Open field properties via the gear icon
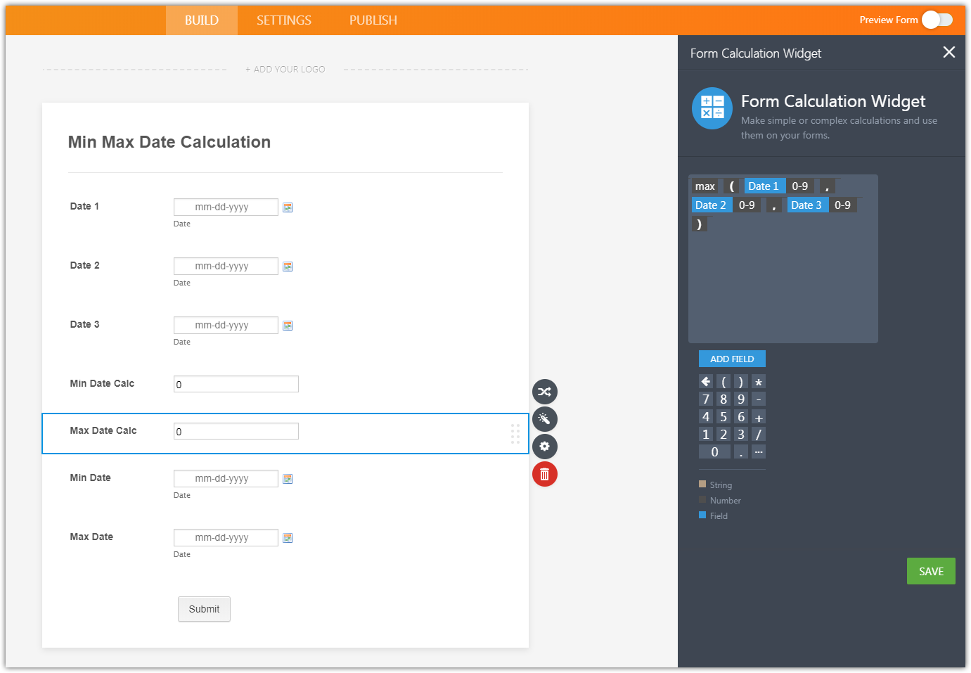This screenshot has width=971, height=673. pyautogui.click(x=545, y=447)
